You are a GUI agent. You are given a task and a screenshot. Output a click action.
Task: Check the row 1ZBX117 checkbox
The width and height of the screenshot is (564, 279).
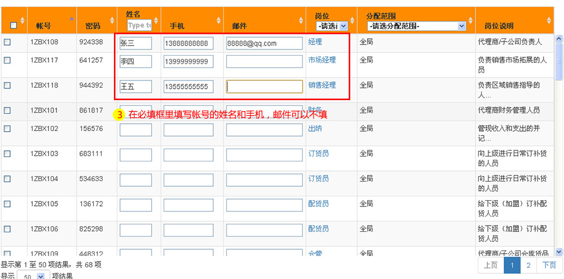(x=7, y=60)
